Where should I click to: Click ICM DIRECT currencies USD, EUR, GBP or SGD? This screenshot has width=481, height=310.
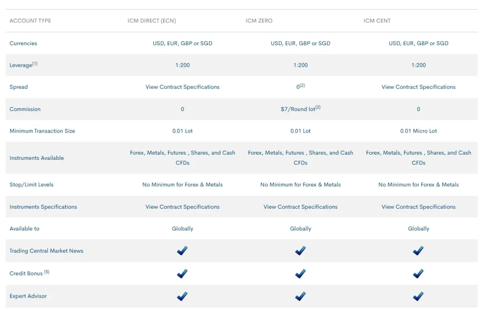[183, 43]
